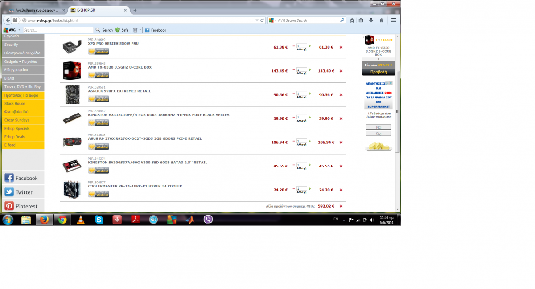Remove AMD FX-8320 from basket
535x289 pixels.
coord(341,71)
